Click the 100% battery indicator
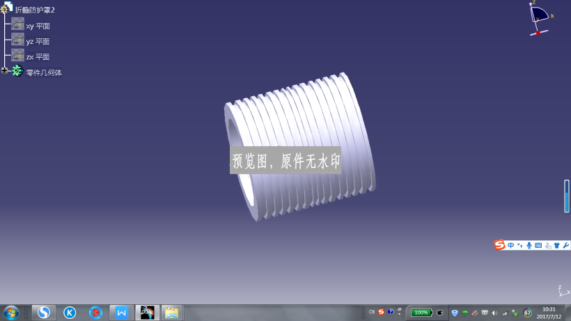 (421, 312)
